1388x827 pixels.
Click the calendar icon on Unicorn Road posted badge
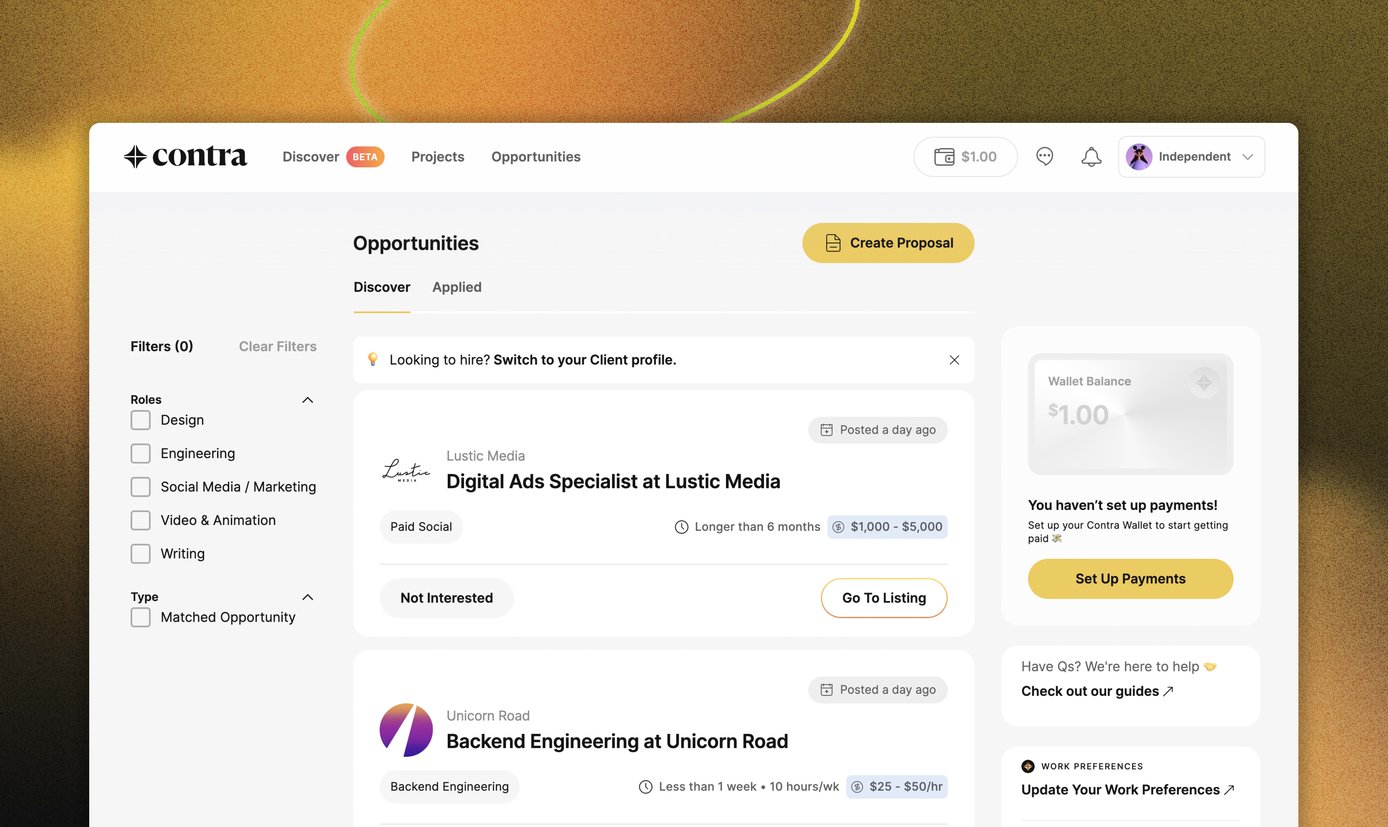coord(826,689)
